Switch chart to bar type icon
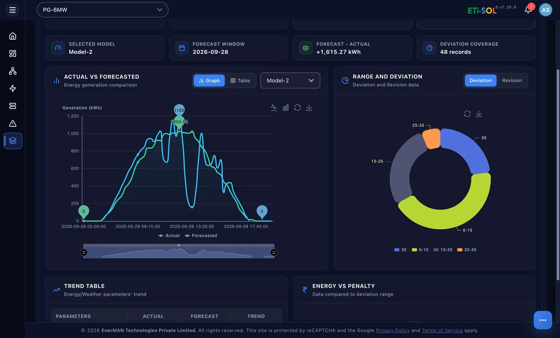The width and height of the screenshot is (560, 338). (x=286, y=107)
